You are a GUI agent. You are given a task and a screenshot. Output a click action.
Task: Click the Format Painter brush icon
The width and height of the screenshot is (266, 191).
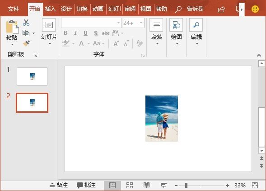coord(26,43)
